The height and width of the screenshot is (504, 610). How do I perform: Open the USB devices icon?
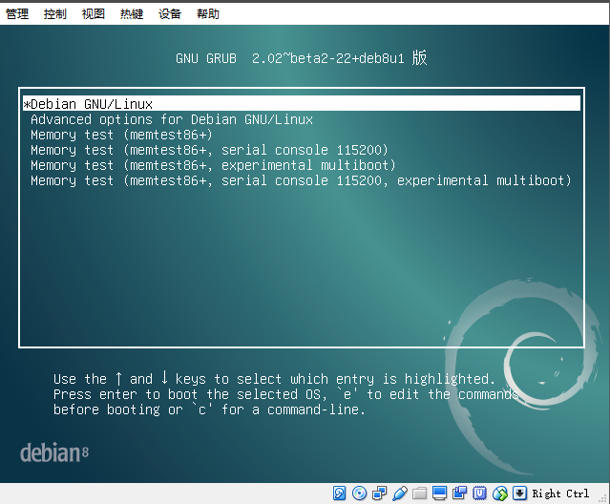(399, 493)
